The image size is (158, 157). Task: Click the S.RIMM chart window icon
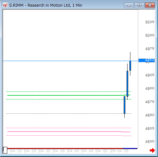[5, 5]
